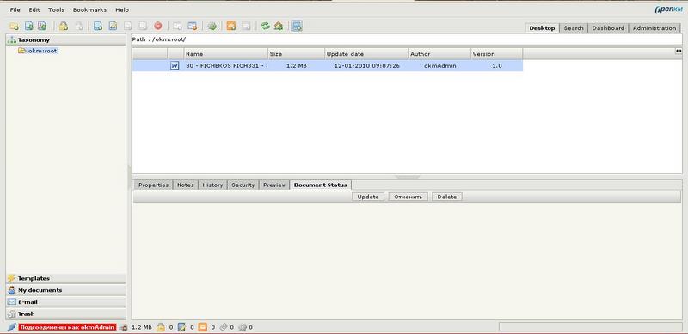Sort the list by Size column
The height and width of the screenshot is (334, 688).
click(x=297, y=54)
